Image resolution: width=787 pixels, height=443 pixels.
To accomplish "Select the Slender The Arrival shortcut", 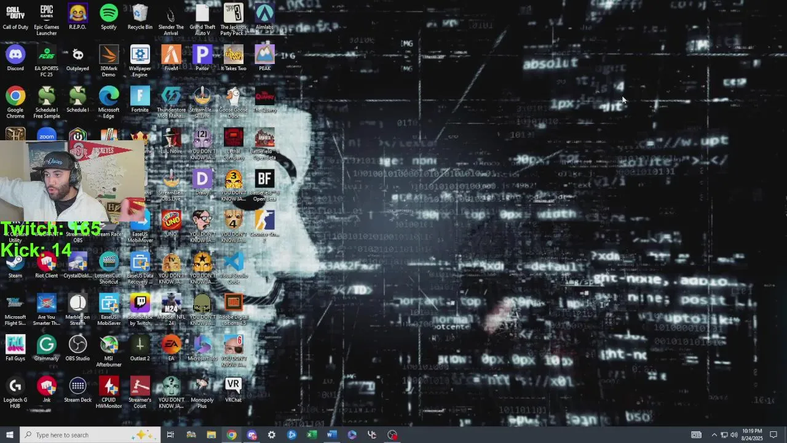I will click(x=171, y=20).
